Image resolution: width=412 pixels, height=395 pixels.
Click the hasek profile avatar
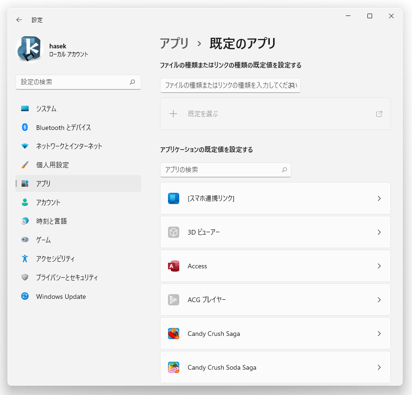(x=30, y=49)
